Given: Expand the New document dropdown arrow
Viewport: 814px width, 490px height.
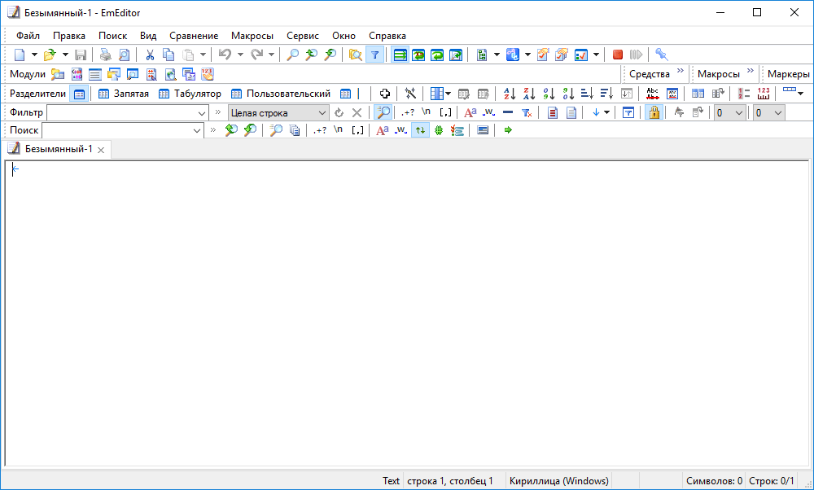Looking at the screenshot, I should point(34,55).
